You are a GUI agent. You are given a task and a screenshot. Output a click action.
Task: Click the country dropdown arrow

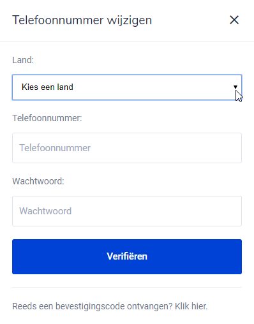pos(235,87)
